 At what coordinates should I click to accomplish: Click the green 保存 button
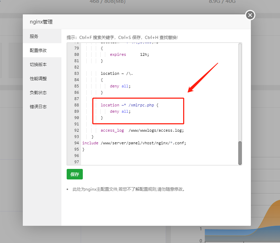point(75,174)
